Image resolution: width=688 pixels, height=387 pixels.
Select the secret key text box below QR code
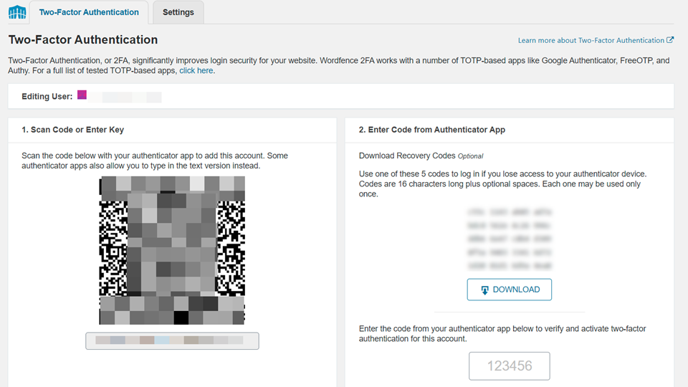coord(172,340)
